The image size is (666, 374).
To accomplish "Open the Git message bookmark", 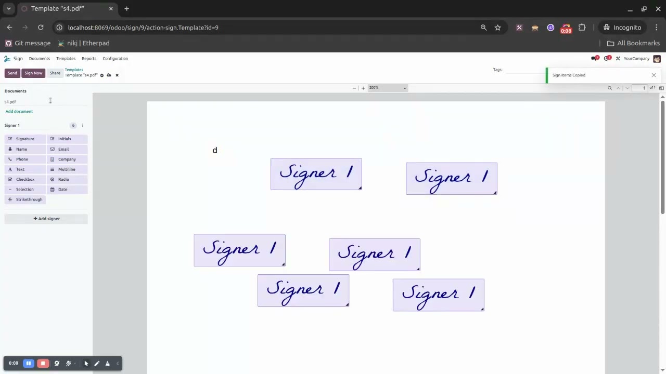I will click(28, 43).
